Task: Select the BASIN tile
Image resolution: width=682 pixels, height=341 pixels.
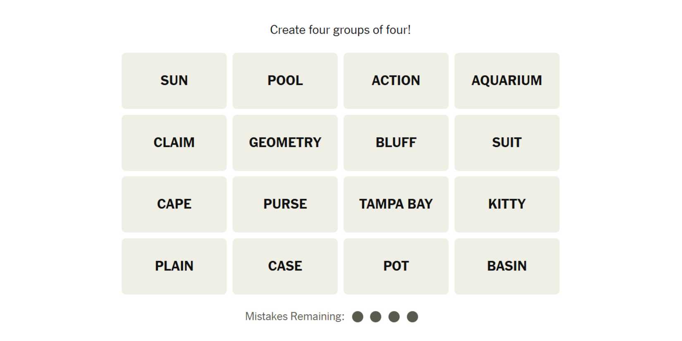Action: [507, 266]
